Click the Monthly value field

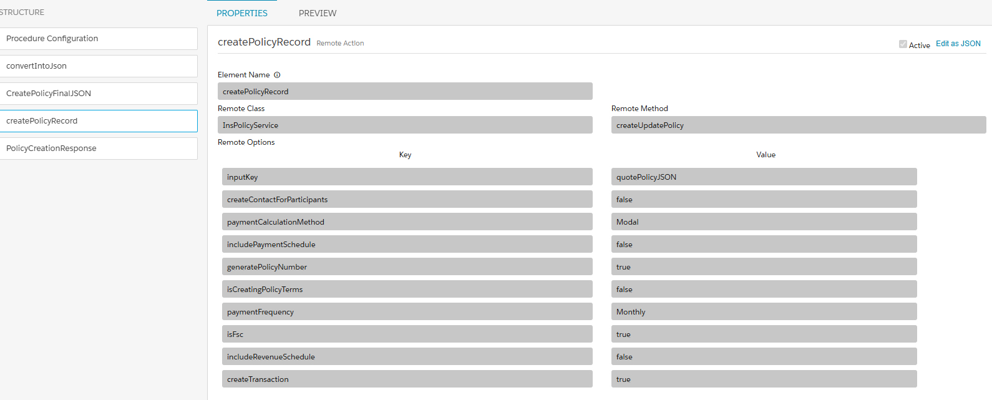(764, 312)
